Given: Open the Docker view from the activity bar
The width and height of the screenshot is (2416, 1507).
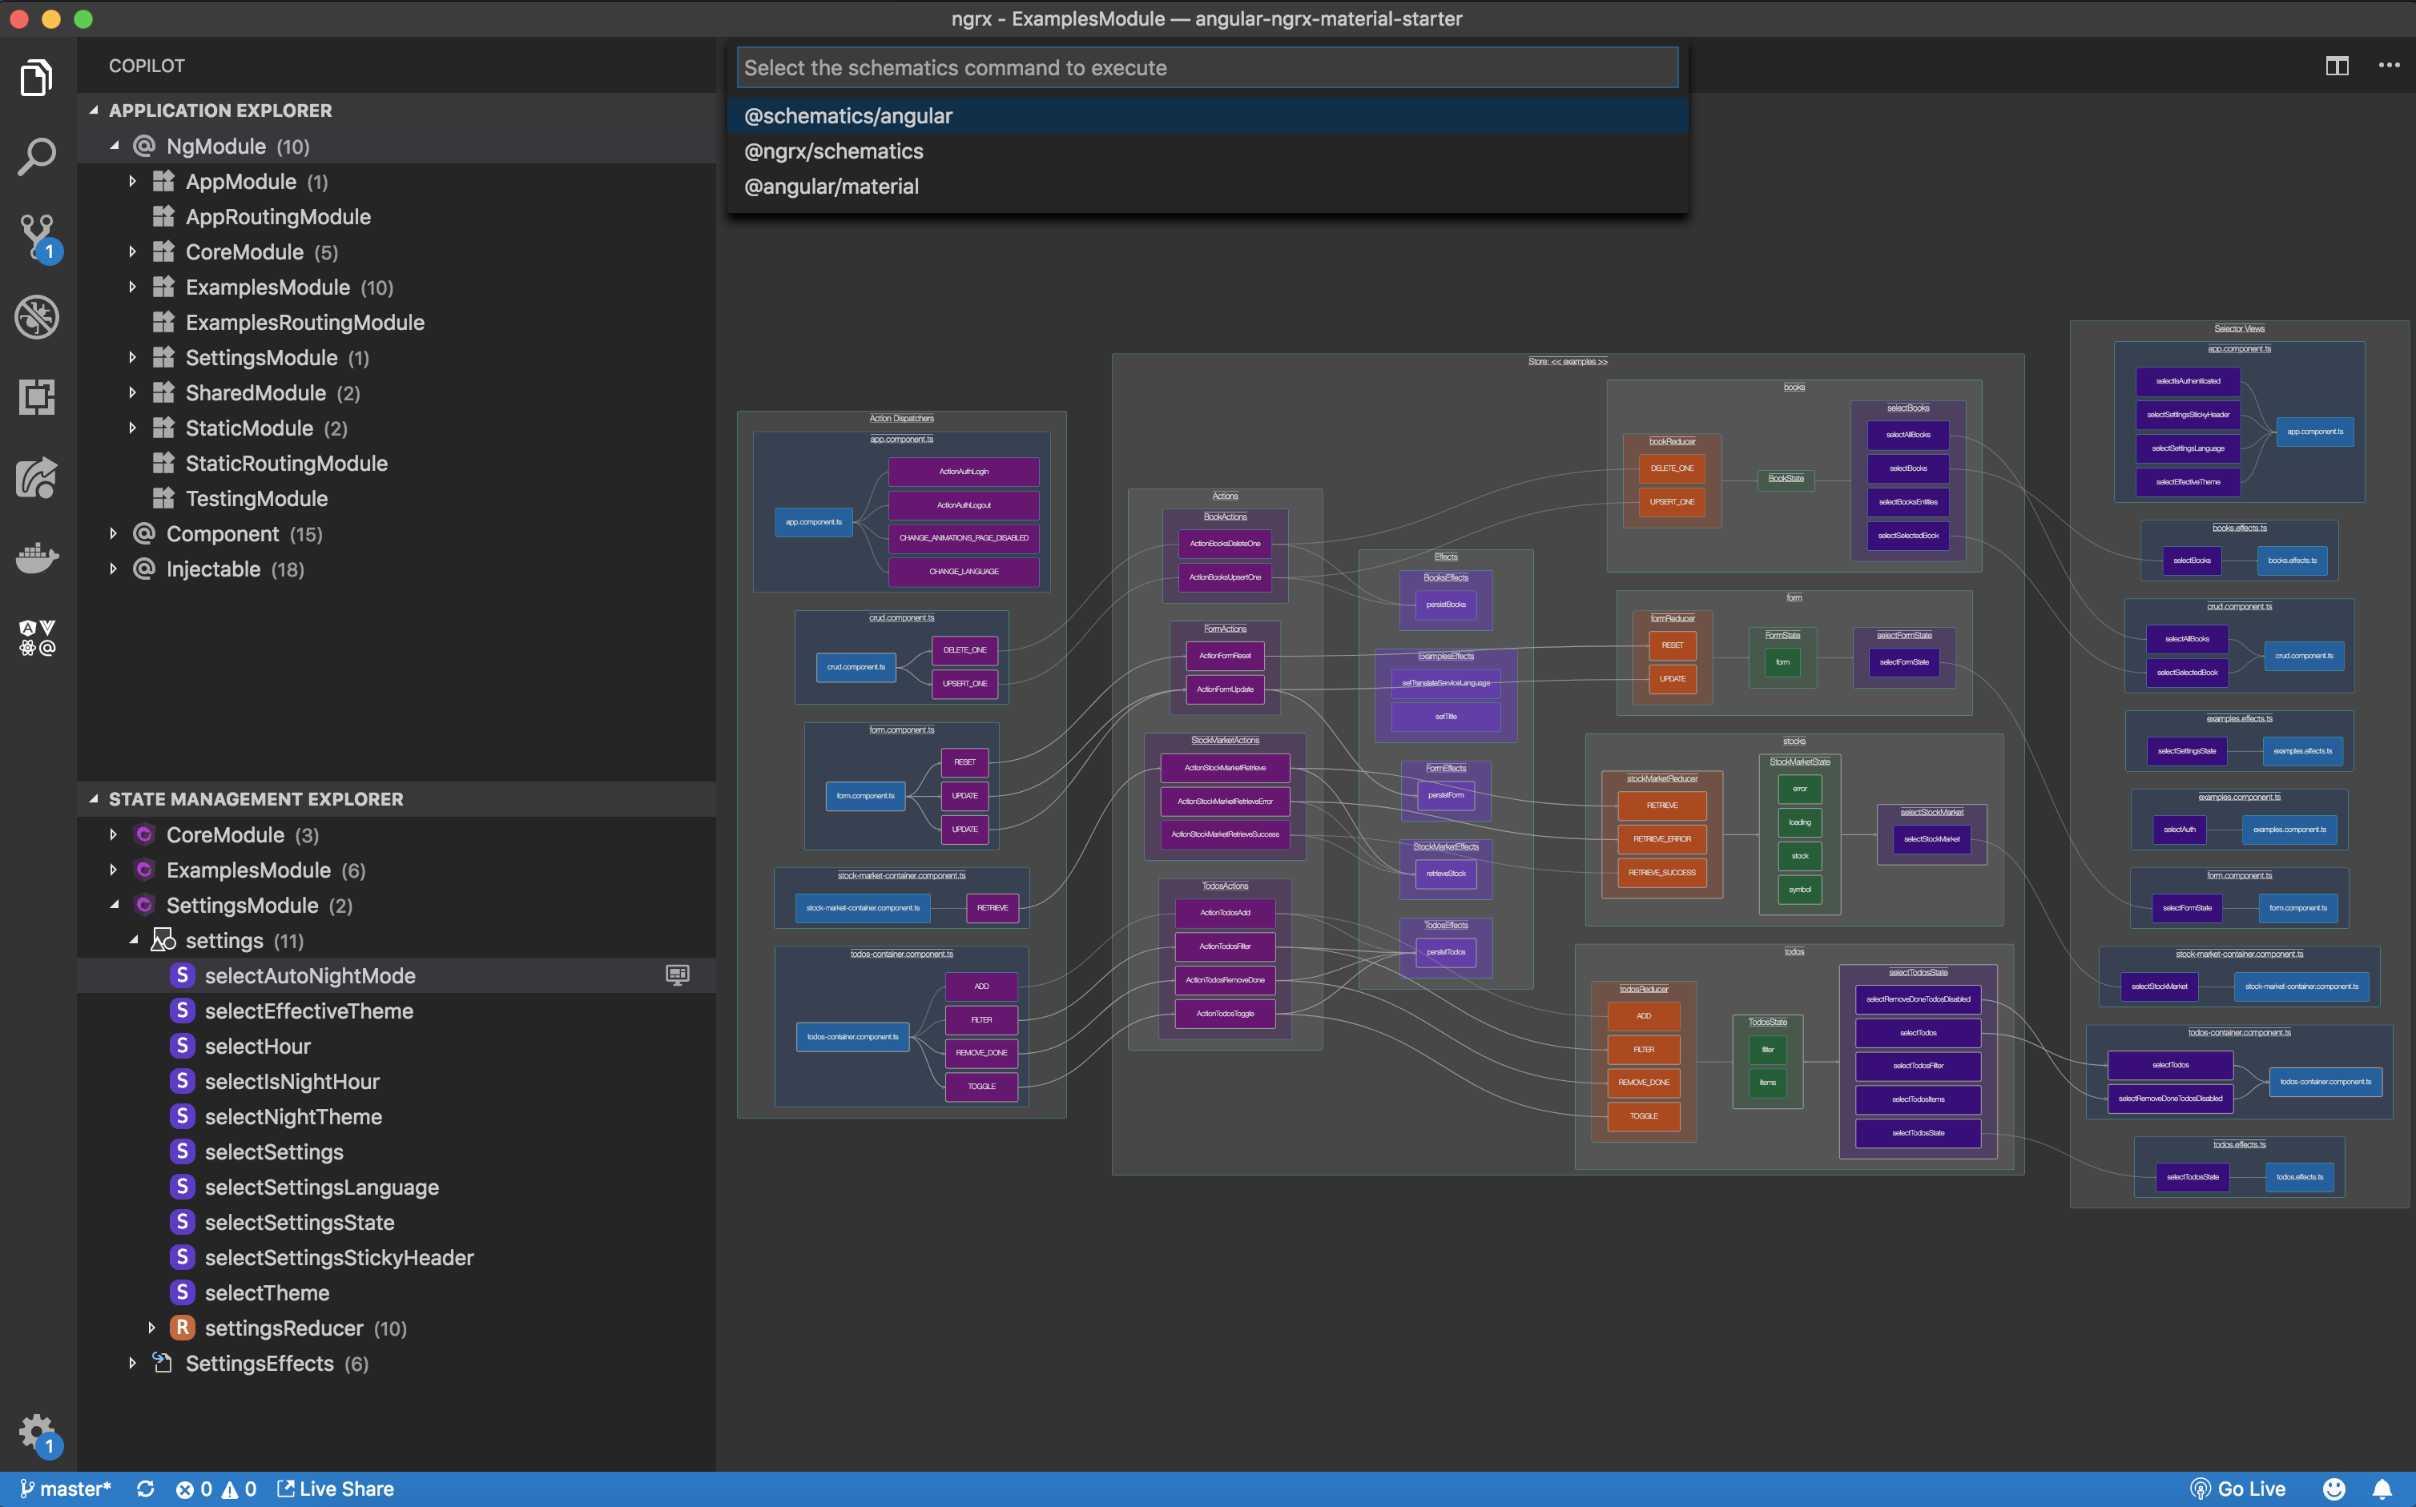Looking at the screenshot, I should click(37, 558).
